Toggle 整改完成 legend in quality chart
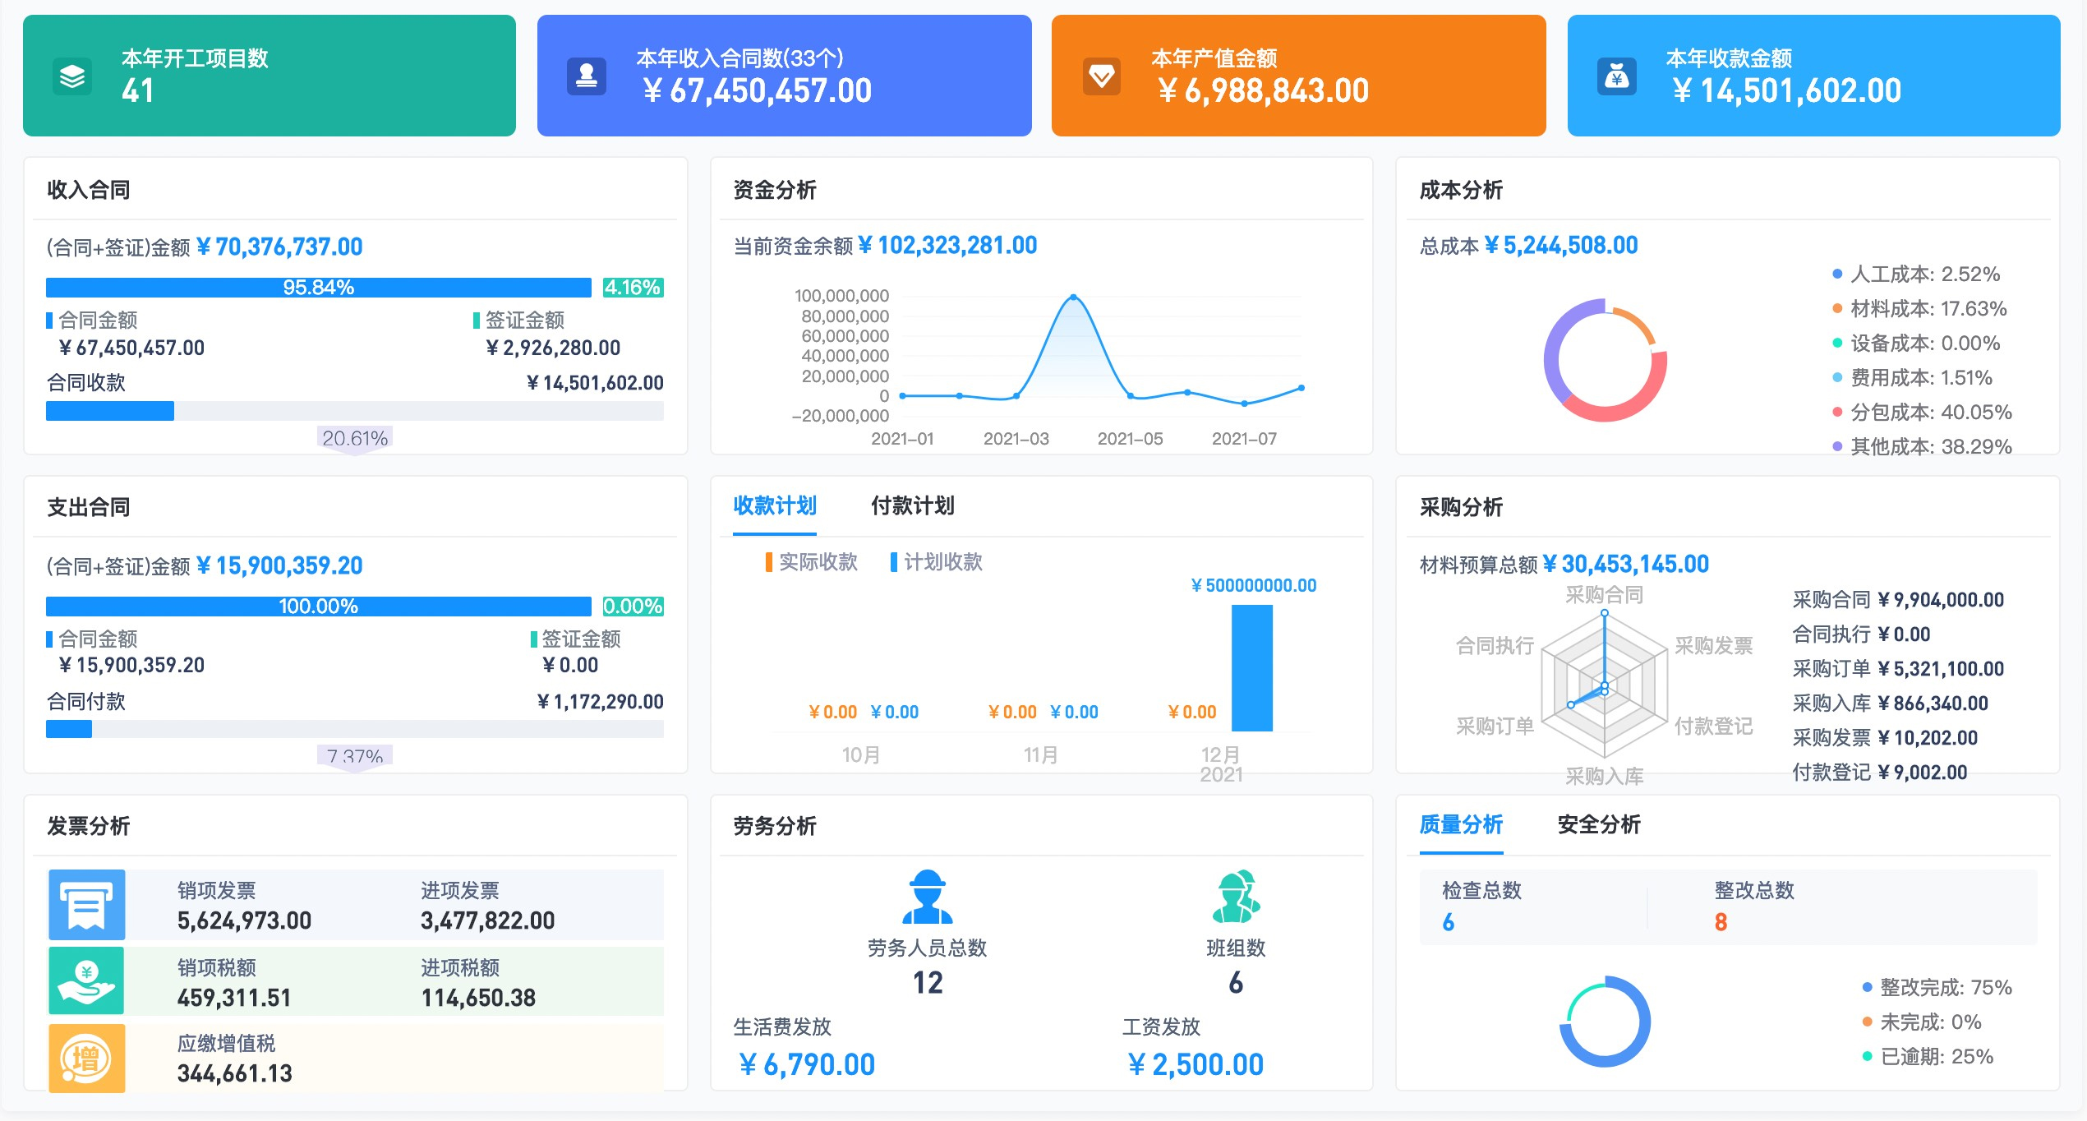The width and height of the screenshot is (2087, 1121). click(x=1936, y=988)
